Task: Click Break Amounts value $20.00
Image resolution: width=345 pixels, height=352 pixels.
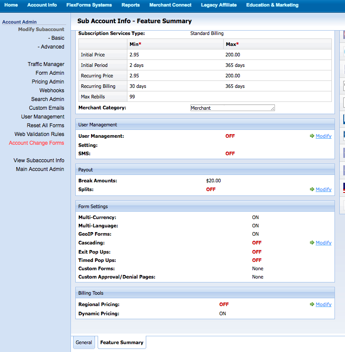Action: click(x=213, y=181)
